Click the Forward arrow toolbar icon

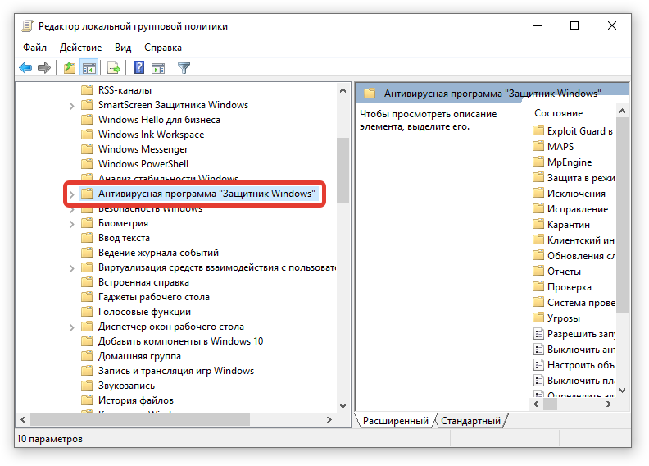click(x=44, y=67)
